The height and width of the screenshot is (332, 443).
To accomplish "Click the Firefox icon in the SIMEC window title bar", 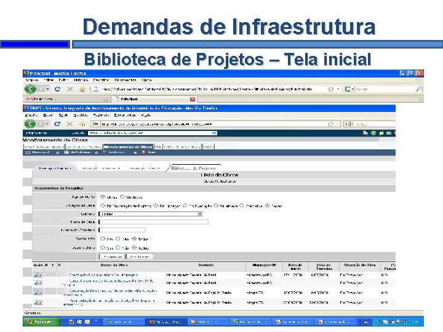I will [26, 108].
